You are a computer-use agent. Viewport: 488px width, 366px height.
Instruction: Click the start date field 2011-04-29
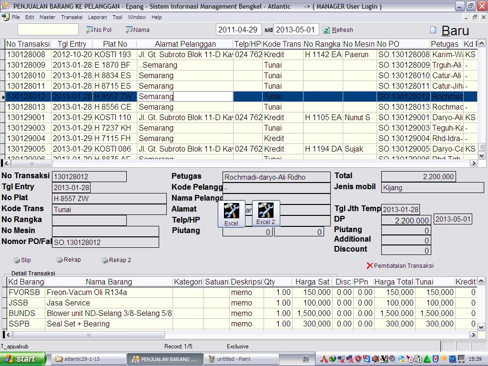pos(238,30)
